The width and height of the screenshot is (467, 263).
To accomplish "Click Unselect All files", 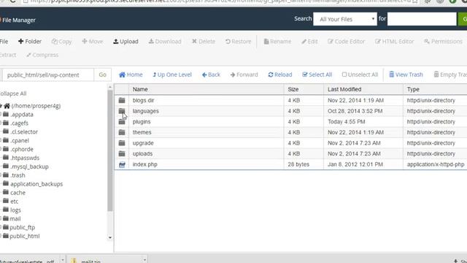I will pyautogui.click(x=360, y=75).
